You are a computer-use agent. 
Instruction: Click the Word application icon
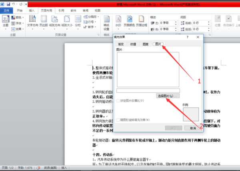[2, 4]
